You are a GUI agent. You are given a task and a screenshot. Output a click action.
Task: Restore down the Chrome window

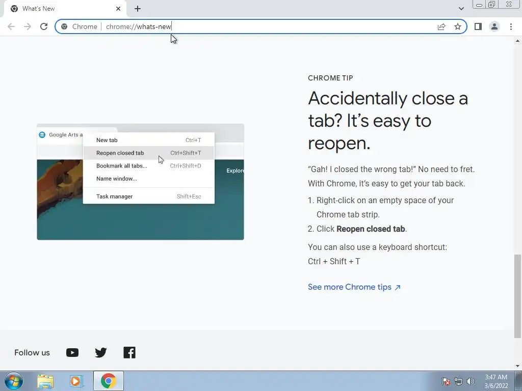point(491,5)
